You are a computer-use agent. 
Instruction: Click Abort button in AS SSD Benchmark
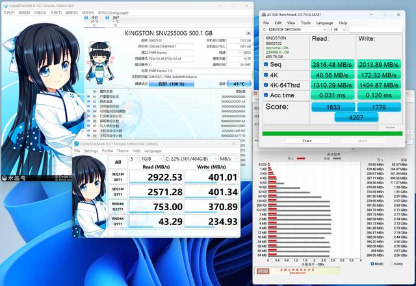click(x=363, y=141)
